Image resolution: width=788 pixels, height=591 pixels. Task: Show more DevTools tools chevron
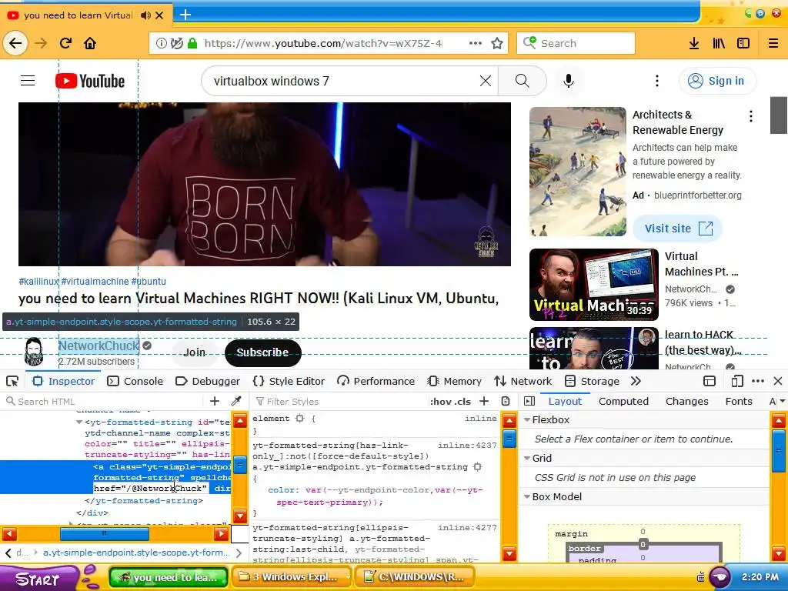tap(636, 381)
